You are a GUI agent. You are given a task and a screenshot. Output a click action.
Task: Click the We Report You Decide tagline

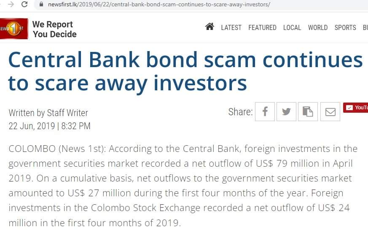pos(54,29)
